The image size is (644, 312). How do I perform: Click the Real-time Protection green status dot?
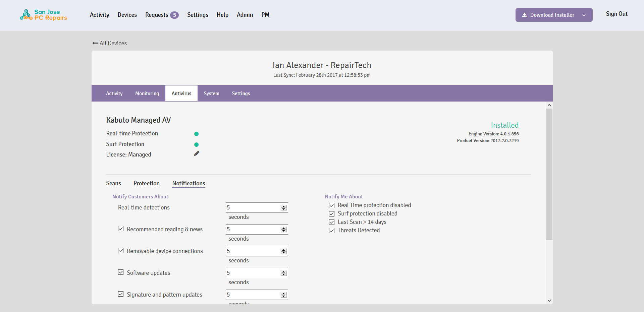pyautogui.click(x=197, y=134)
